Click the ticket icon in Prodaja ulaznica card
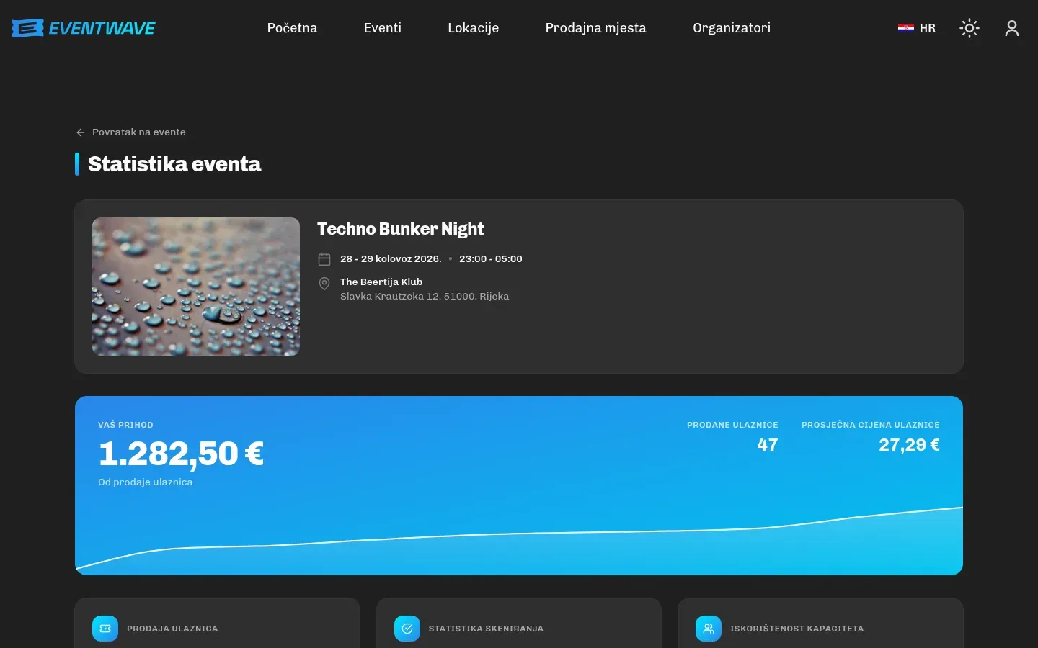Image resolution: width=1038 pixels, height=648 pixels. (x=105, y=629)
